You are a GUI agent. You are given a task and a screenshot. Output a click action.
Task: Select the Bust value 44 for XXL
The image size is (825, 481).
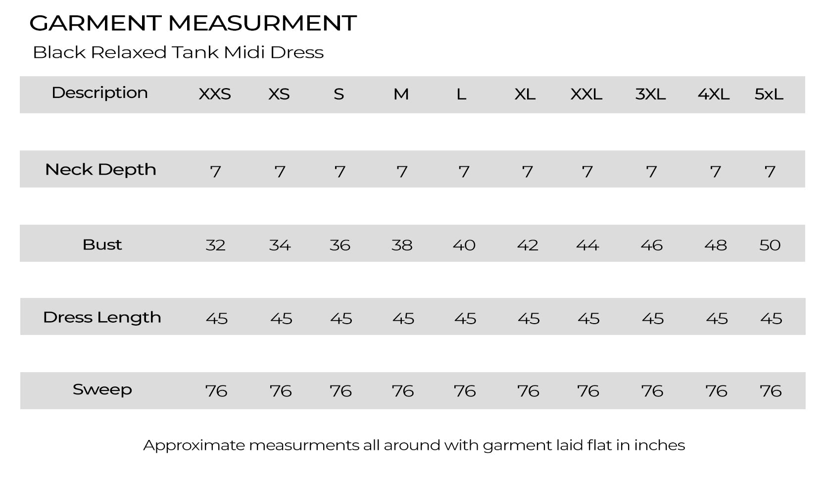587,245
